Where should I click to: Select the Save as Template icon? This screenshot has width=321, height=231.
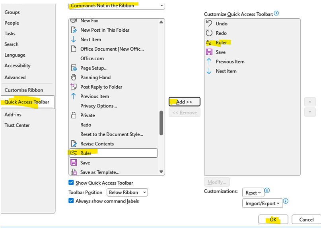pyautogui.click(x=73, y=172)
